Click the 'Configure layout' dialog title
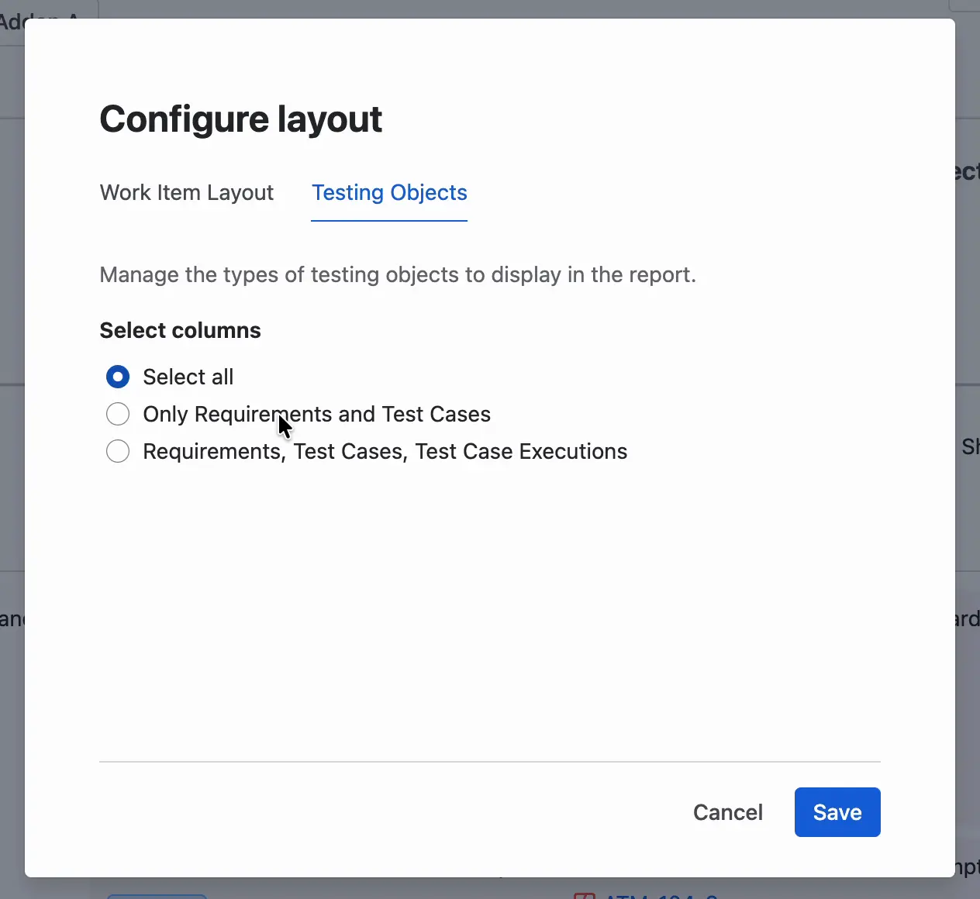 pyautogui.click(x=241, y=119)
